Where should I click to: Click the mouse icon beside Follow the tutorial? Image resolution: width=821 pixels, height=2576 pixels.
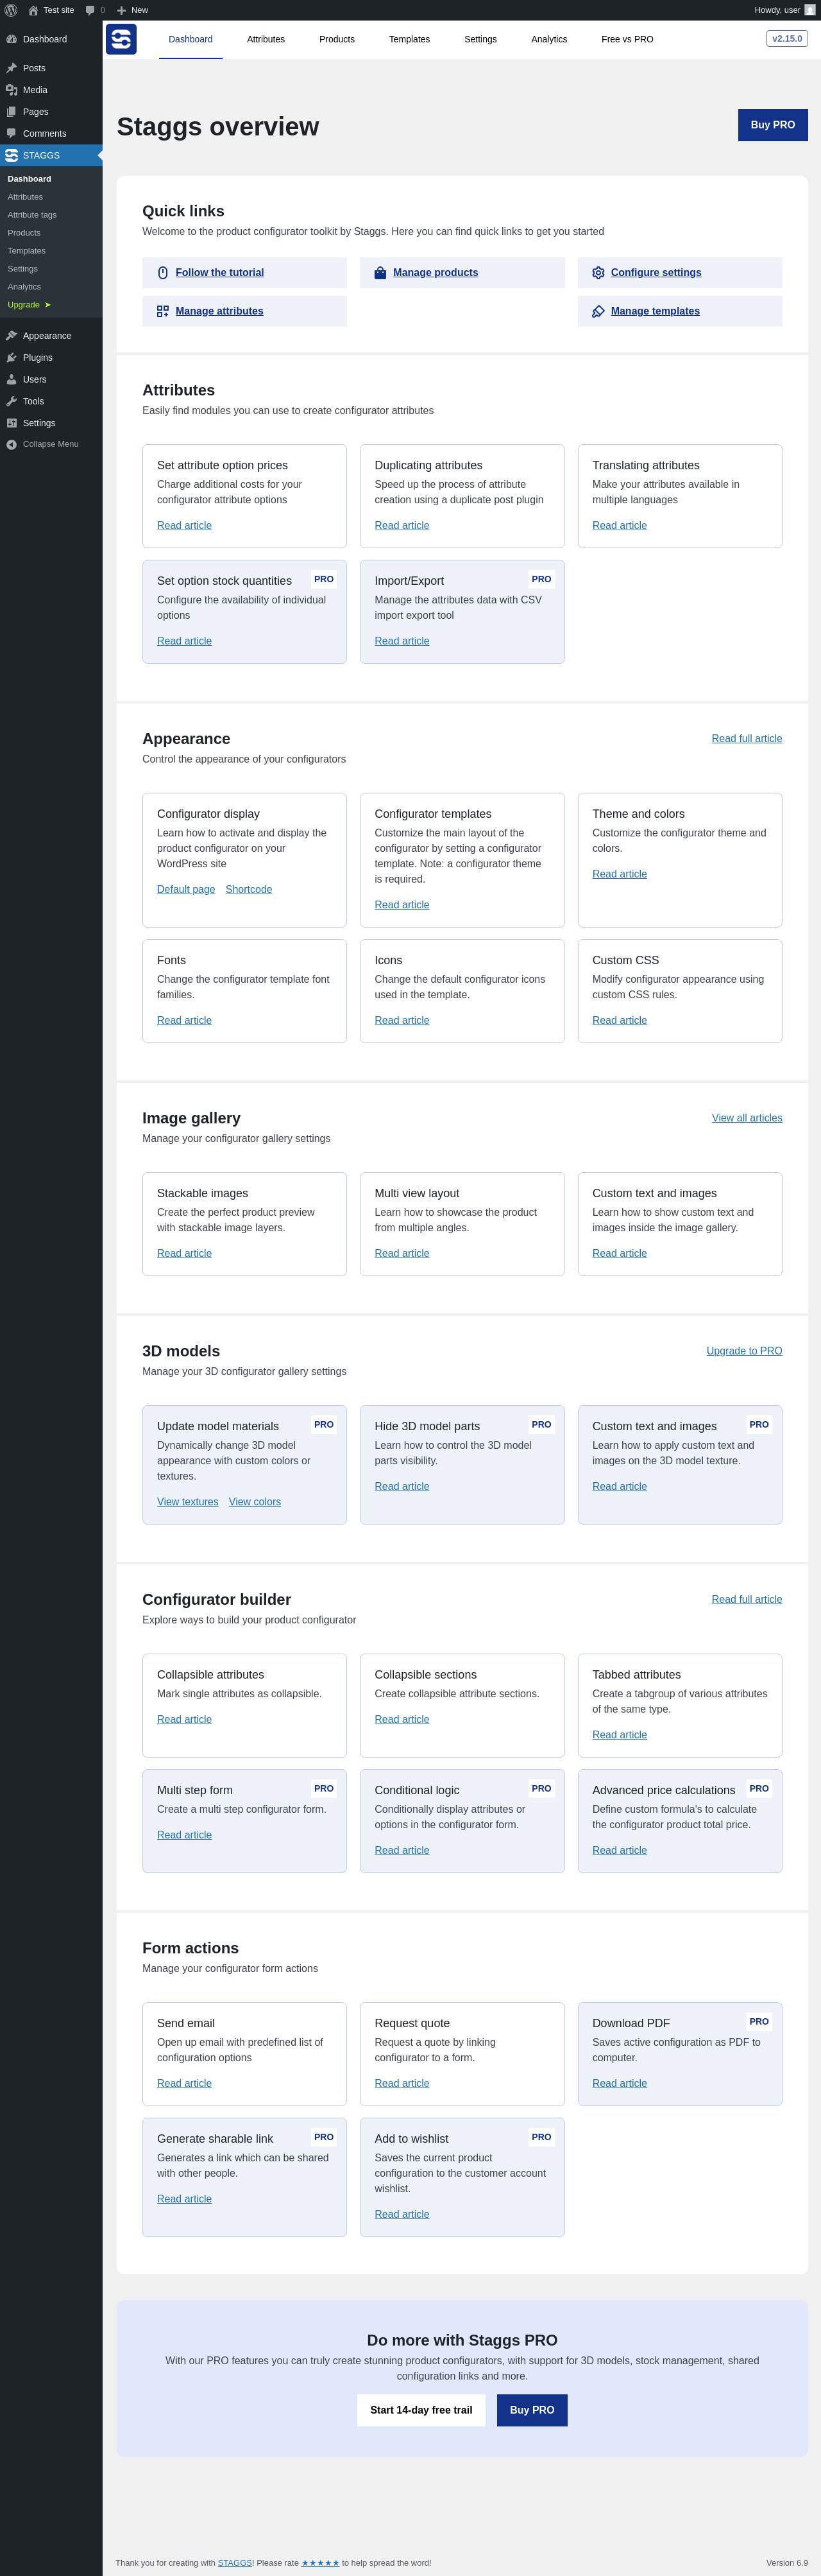163,273
